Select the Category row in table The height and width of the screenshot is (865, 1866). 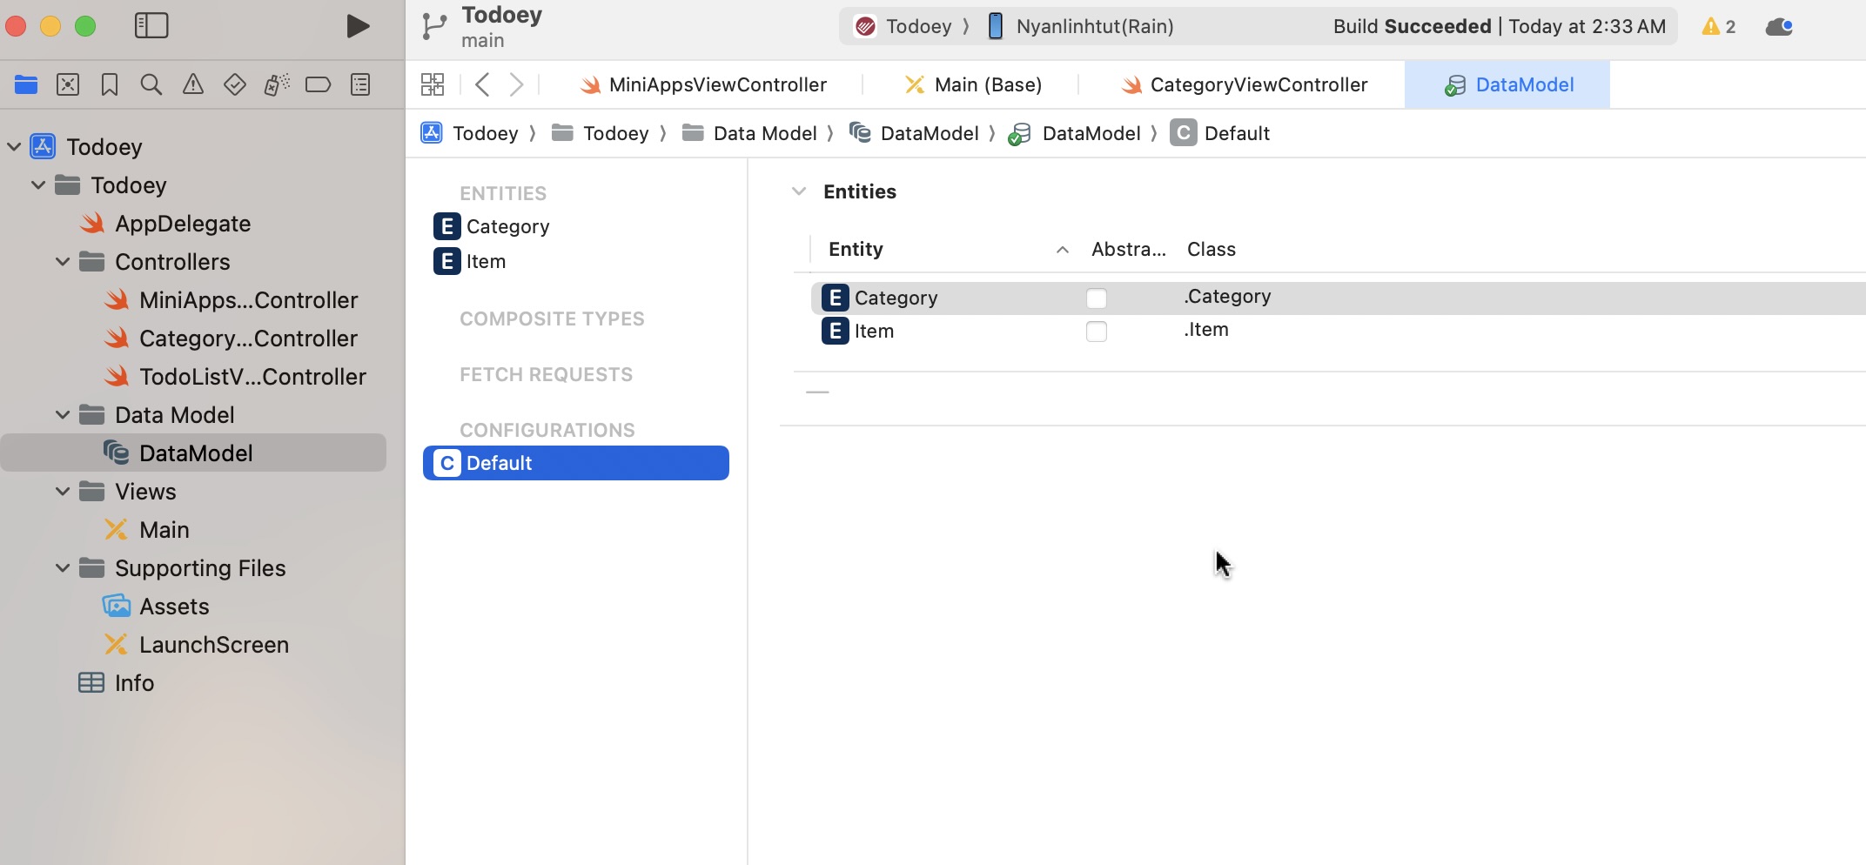click(x=1339, y=298)
